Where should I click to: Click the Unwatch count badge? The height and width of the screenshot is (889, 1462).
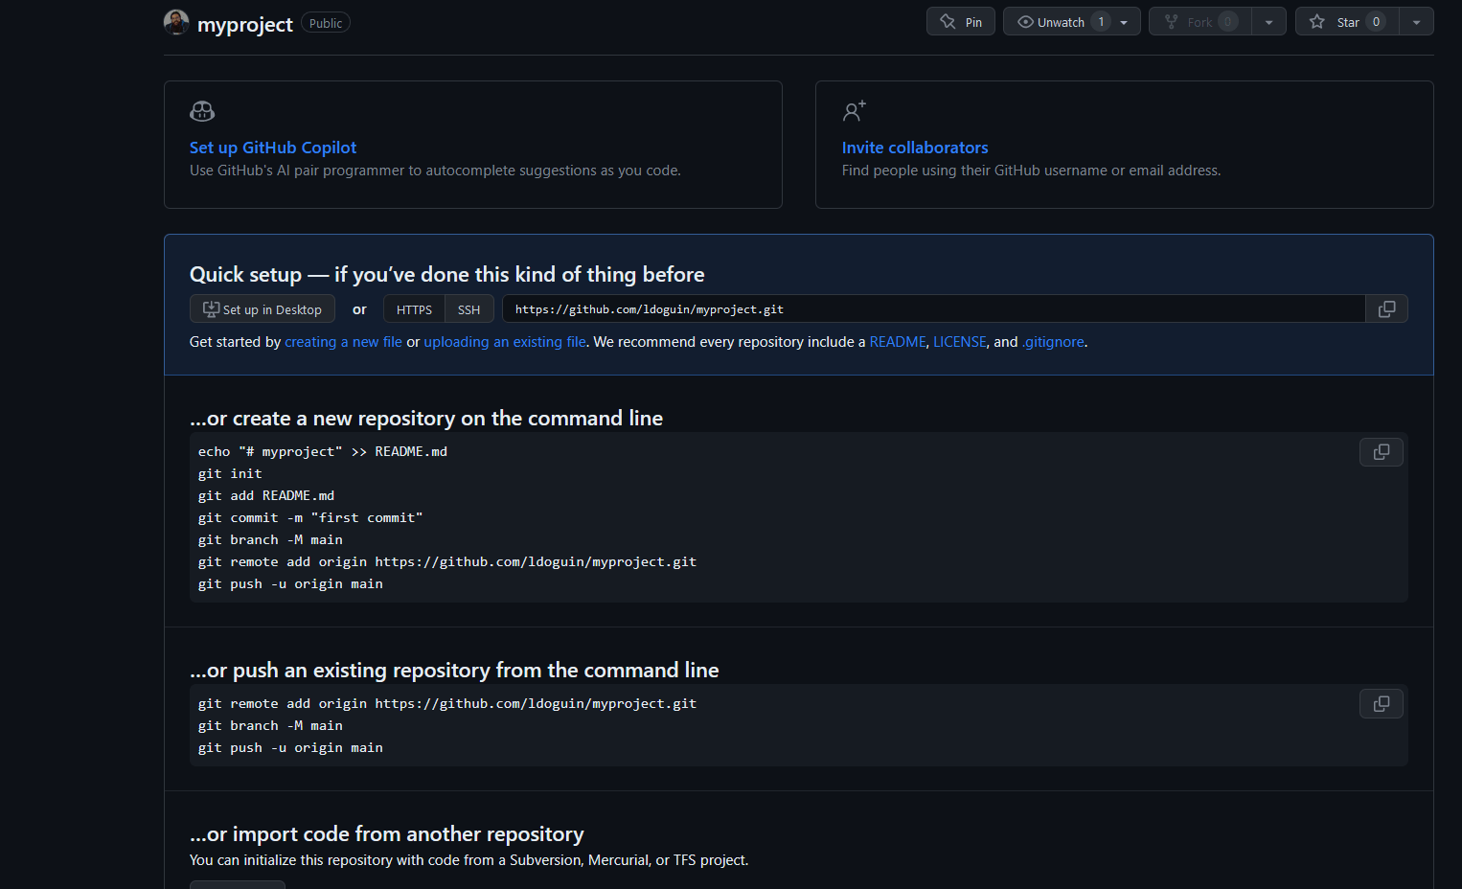click(x=1101, y=22)
